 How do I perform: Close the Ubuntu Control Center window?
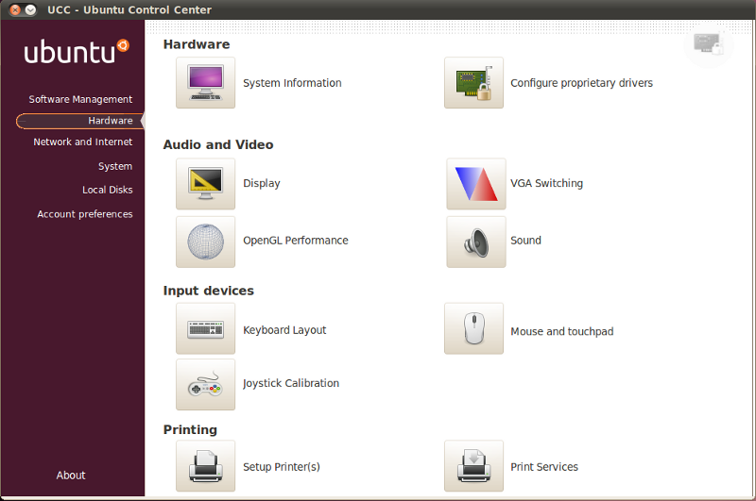tap(15, 9)
